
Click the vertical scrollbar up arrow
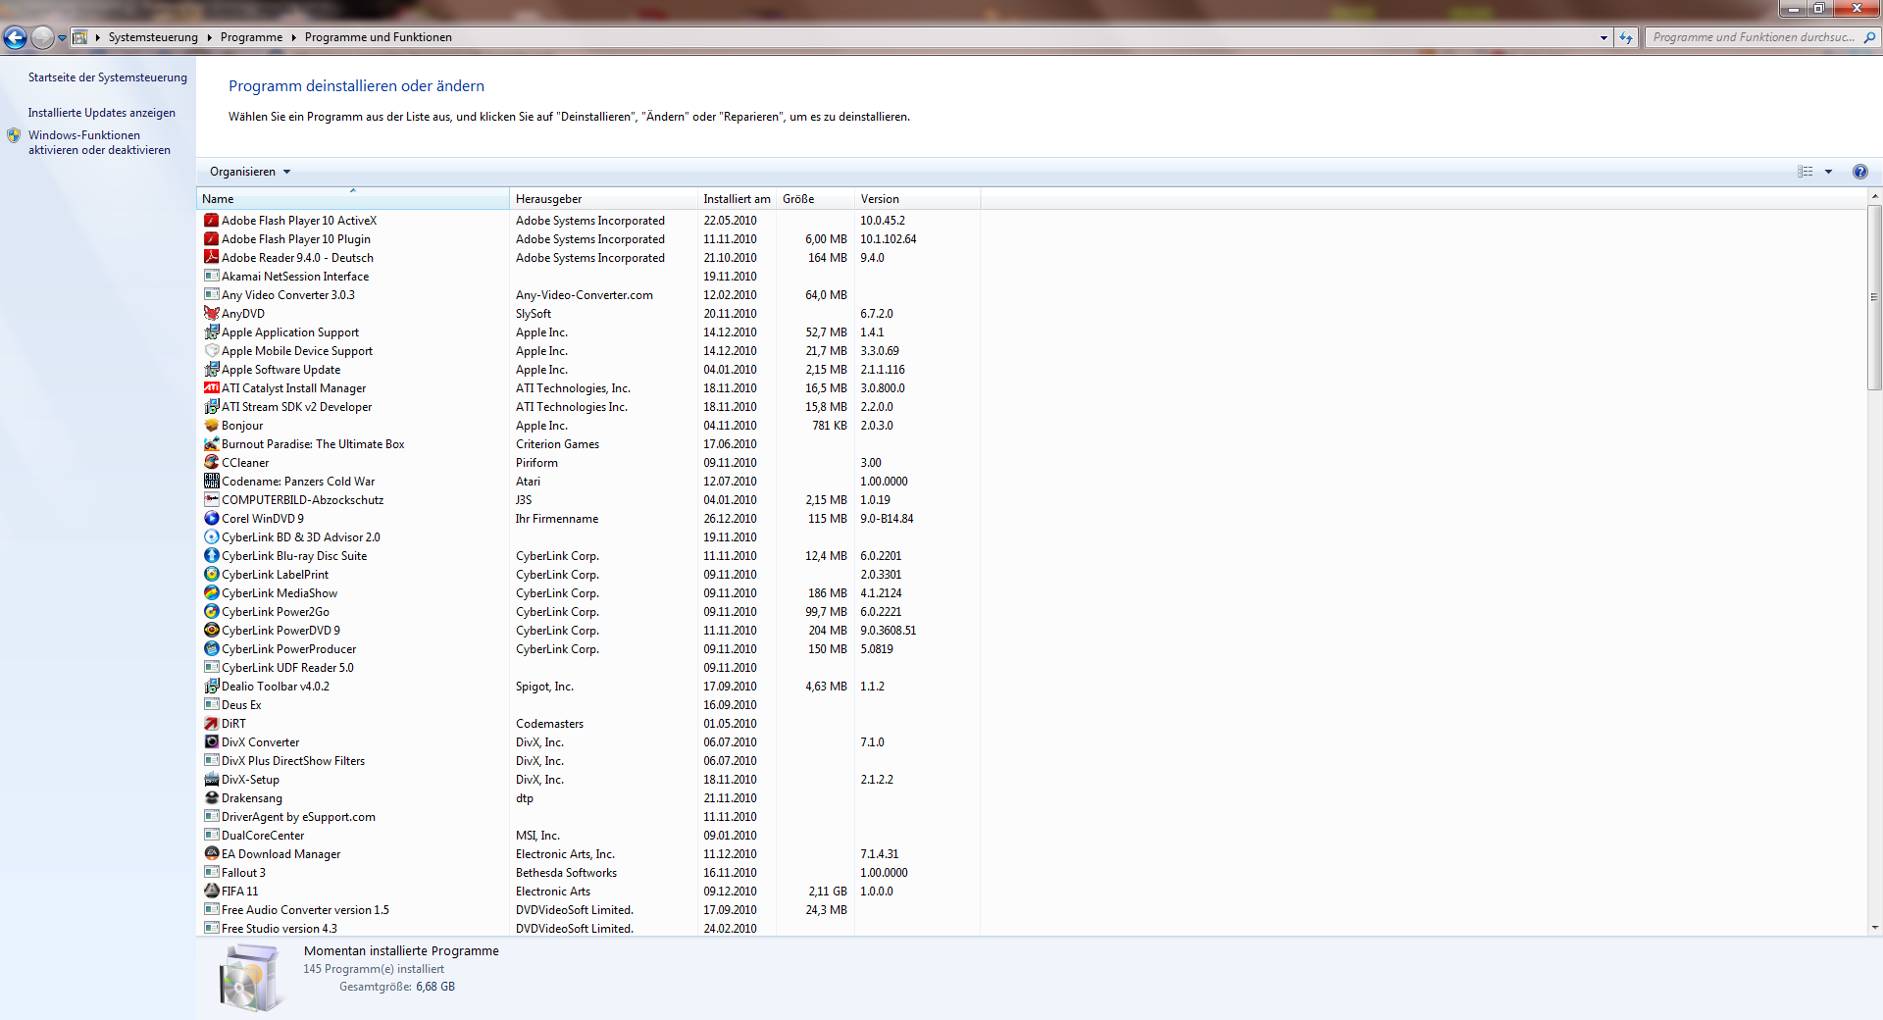pyautogui.click(x=1874, y=196)
